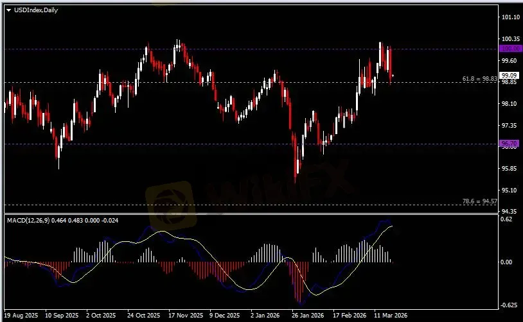Click the 101.10 price scale value
Screen dimensions: 523x322
[510, 17]
